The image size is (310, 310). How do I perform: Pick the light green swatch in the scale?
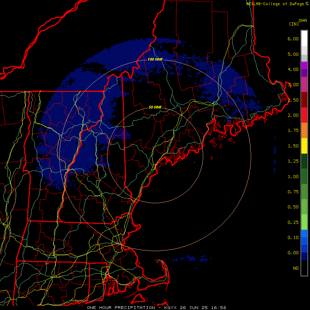pos(304,222)
